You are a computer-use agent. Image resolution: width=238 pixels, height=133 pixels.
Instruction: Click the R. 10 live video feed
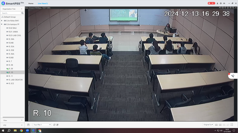pos(131,65)
